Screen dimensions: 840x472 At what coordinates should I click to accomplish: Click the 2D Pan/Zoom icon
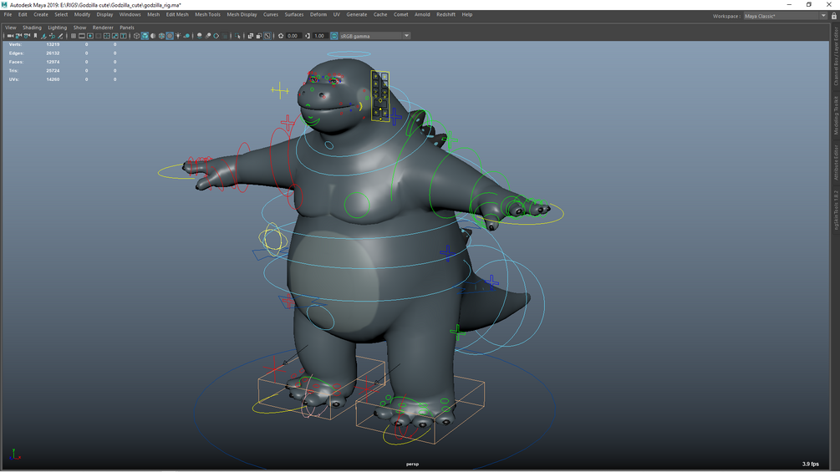[x=53, y=36]
